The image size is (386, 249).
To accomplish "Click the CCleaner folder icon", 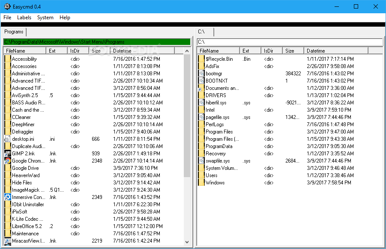I will 8,117.
